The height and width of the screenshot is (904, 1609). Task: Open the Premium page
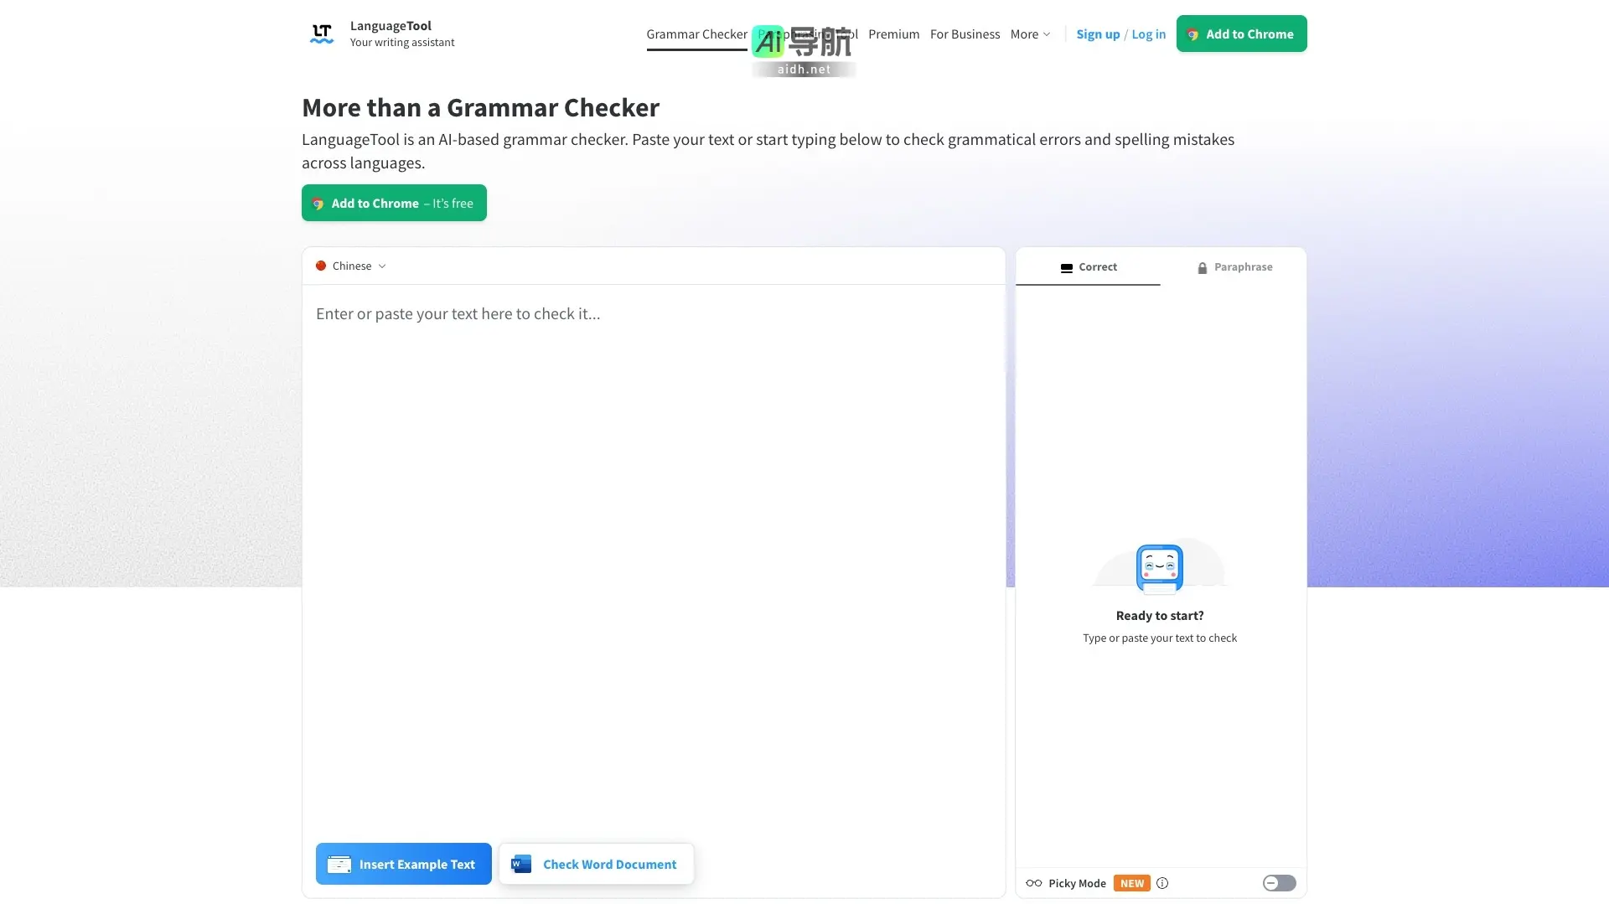pyautogui.click(x=893, y=34)
